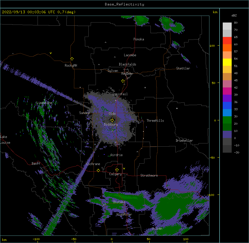Click the 100 km tick on right axis

[212, 46]
